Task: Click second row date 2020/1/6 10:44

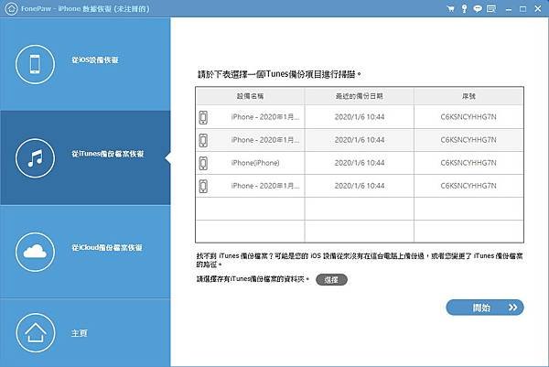Action: 360,140
